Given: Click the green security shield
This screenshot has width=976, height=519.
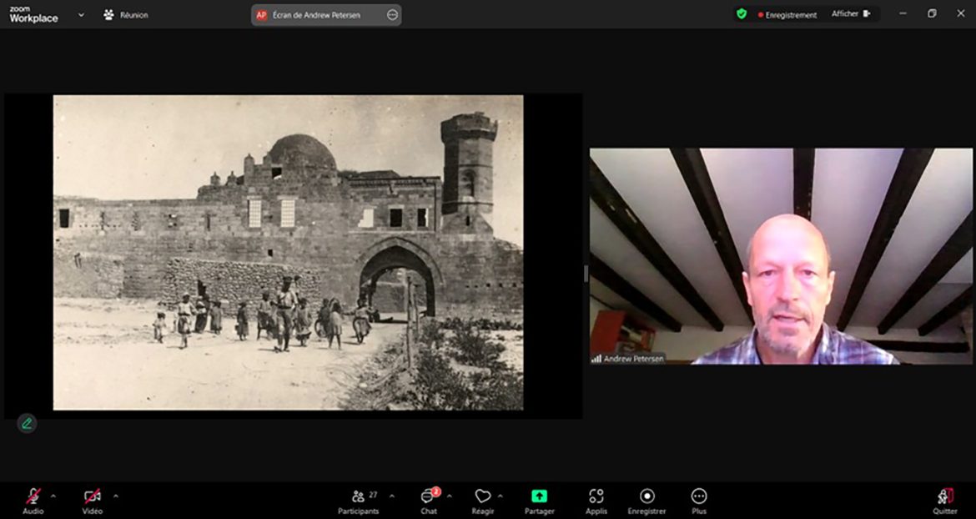Looking at the screenshot, I should tap(741, 14).
